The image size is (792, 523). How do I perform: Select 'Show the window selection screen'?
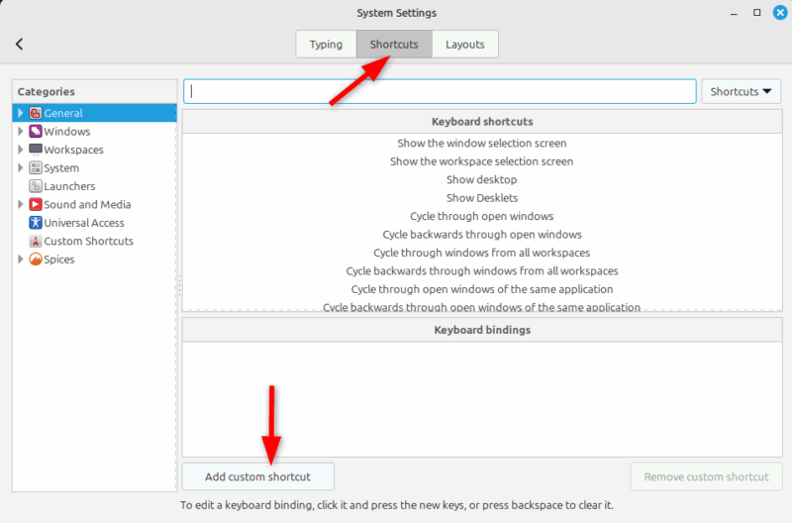click(482, 143)
